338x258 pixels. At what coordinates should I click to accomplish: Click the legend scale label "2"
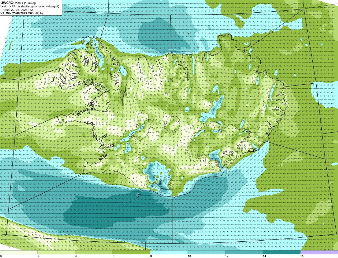tap(38, 256)
